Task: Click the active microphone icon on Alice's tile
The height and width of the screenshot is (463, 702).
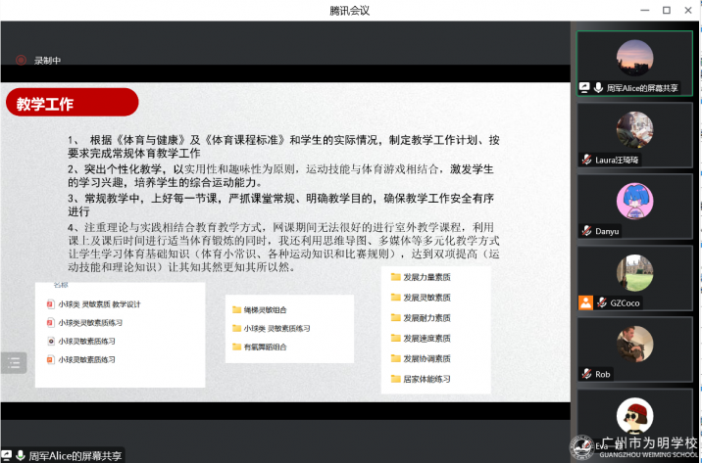Action: tap(597, 87)
